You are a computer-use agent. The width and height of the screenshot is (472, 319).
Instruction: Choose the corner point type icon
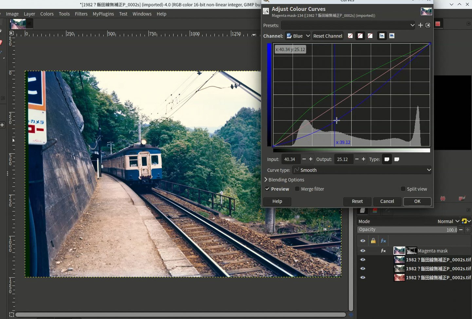pos(397,159)
